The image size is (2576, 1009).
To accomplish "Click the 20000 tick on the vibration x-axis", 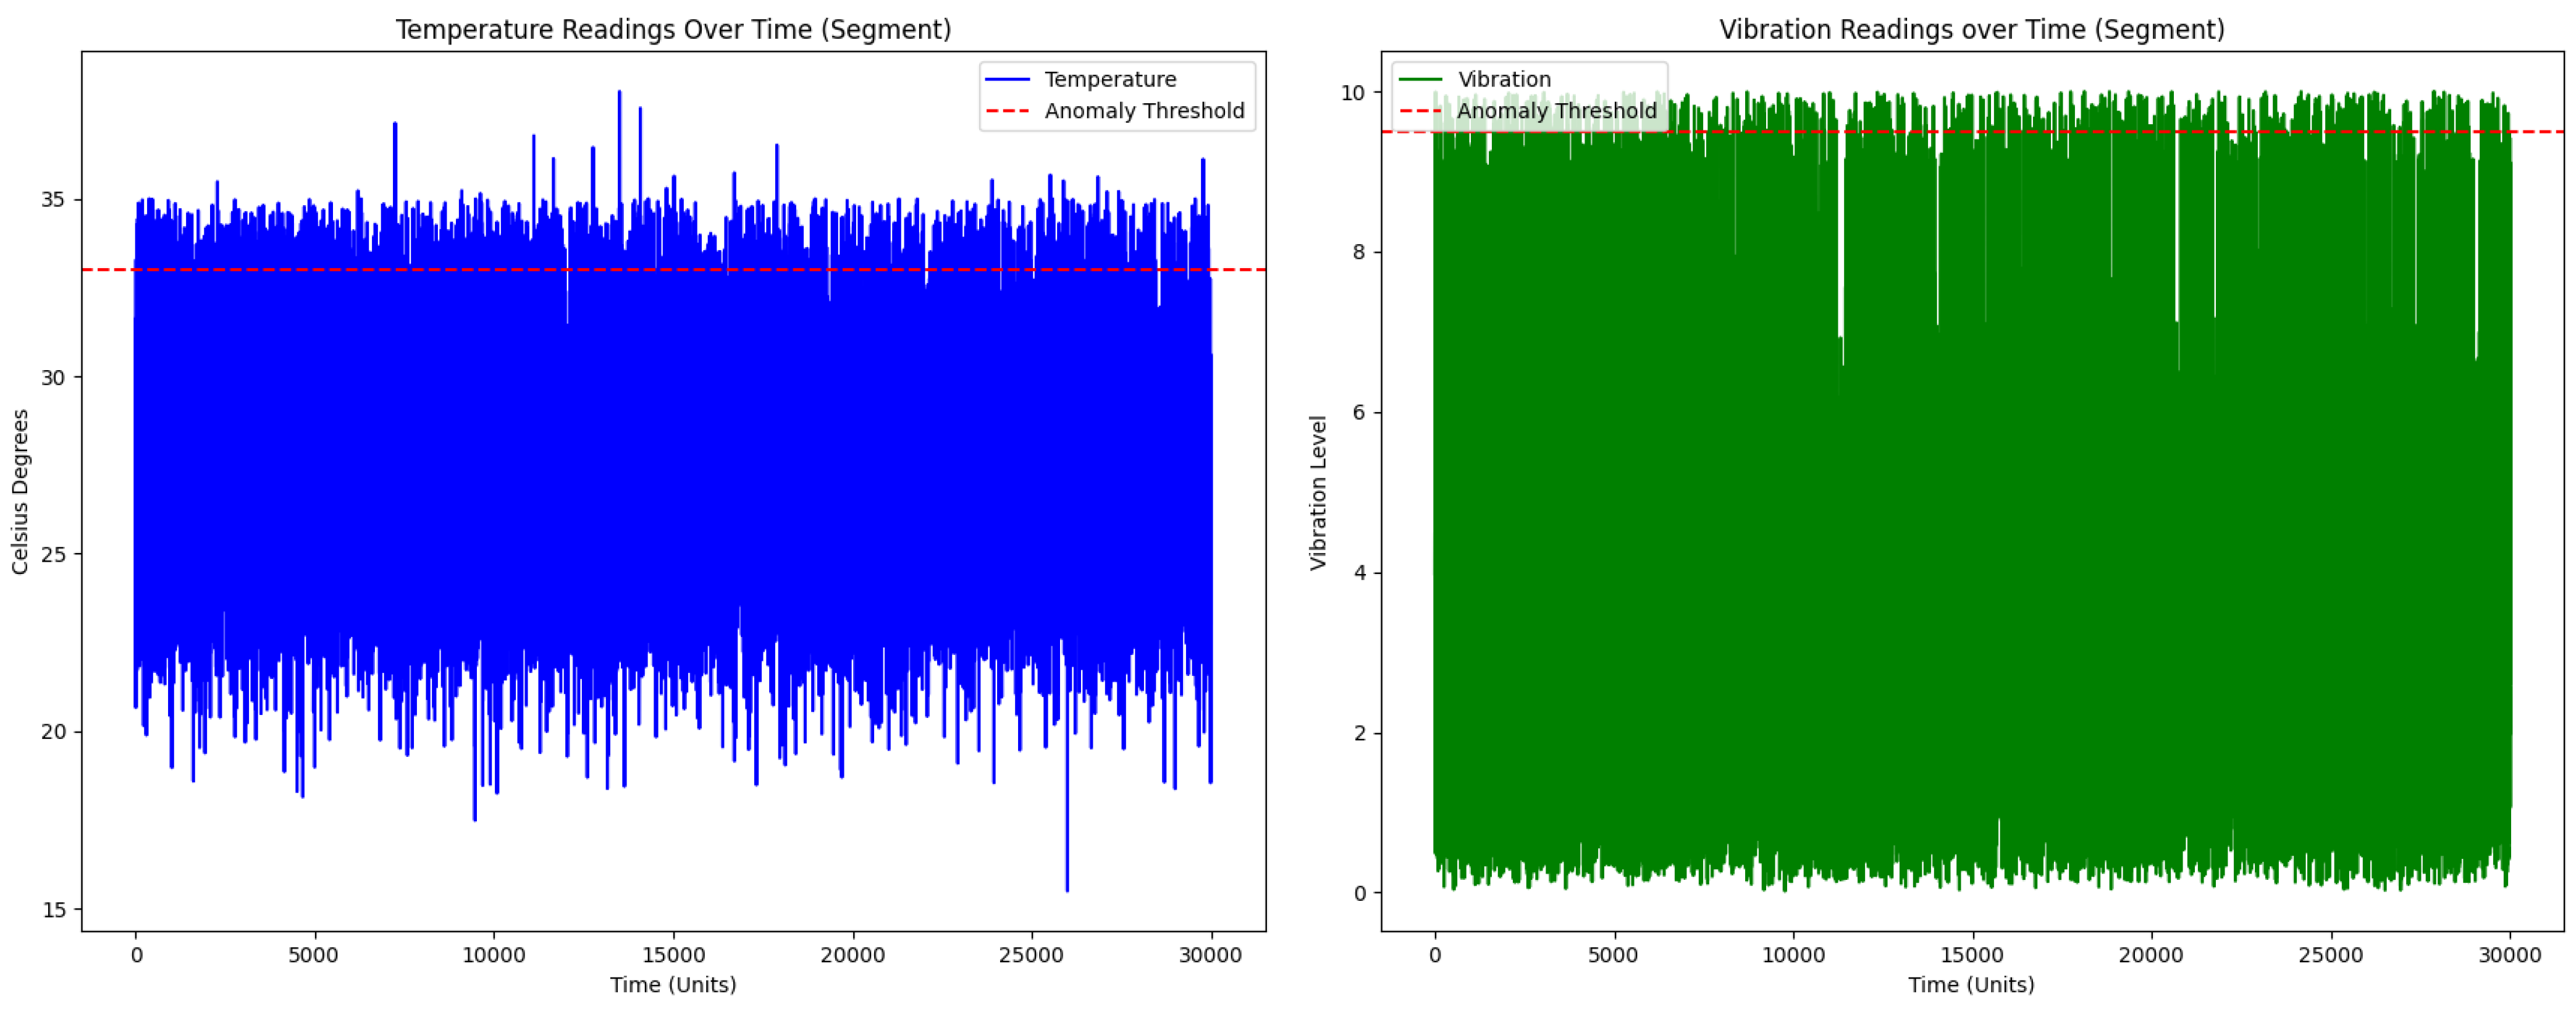I will coord(2151,955).
